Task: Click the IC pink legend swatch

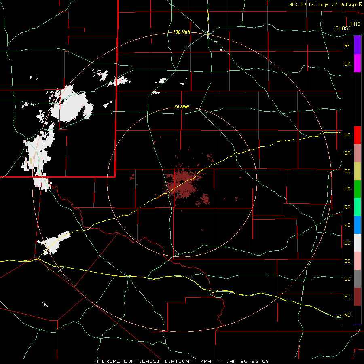Action: point(357,261)
